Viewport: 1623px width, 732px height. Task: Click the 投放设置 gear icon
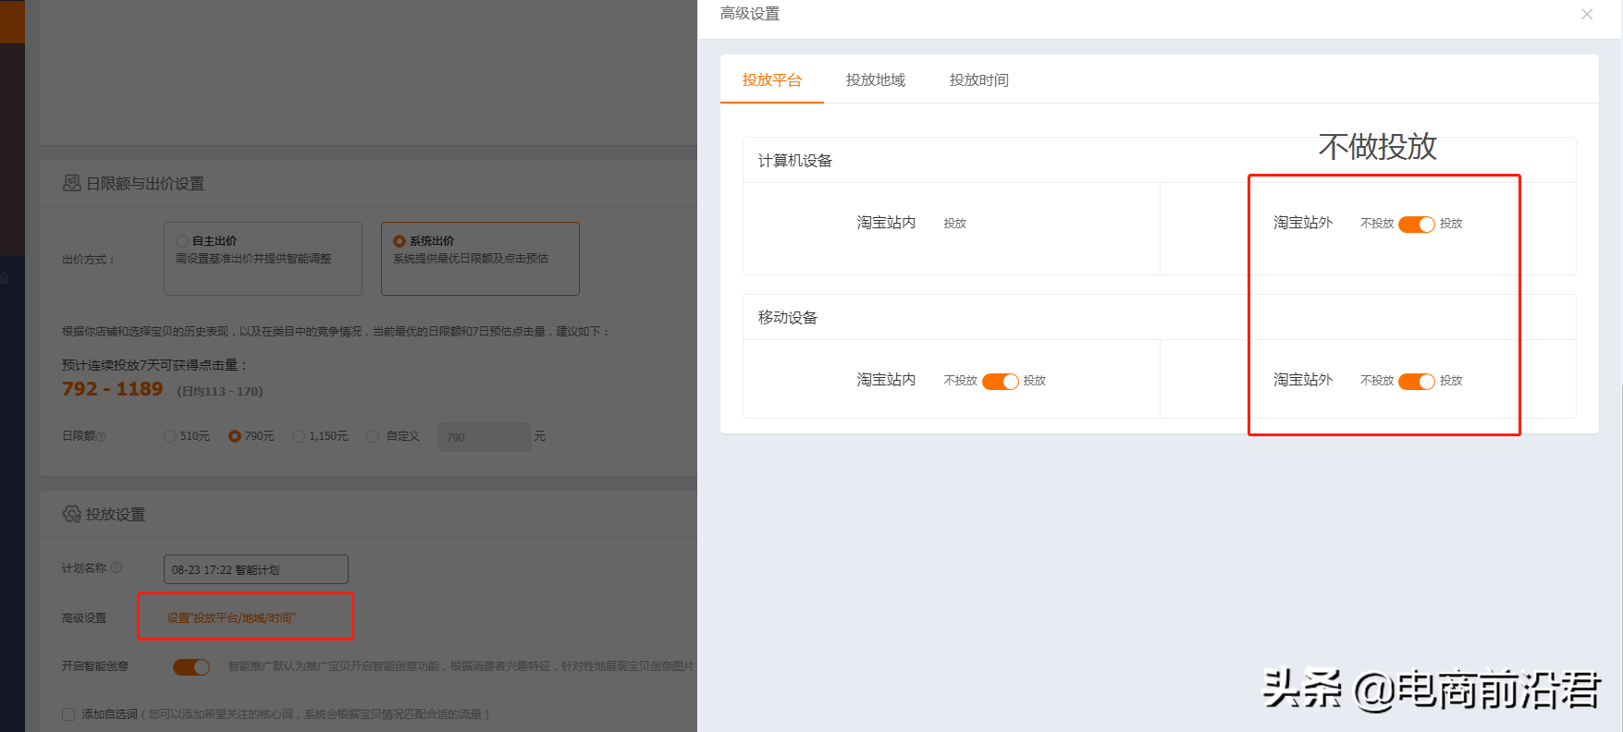[x=71, y=514]
